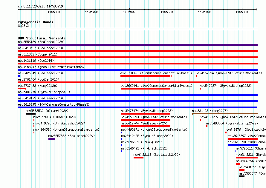
Task: Click the nsv6556180 (Sedlazeck2020) variant label
Action: [x=41, y=42]
